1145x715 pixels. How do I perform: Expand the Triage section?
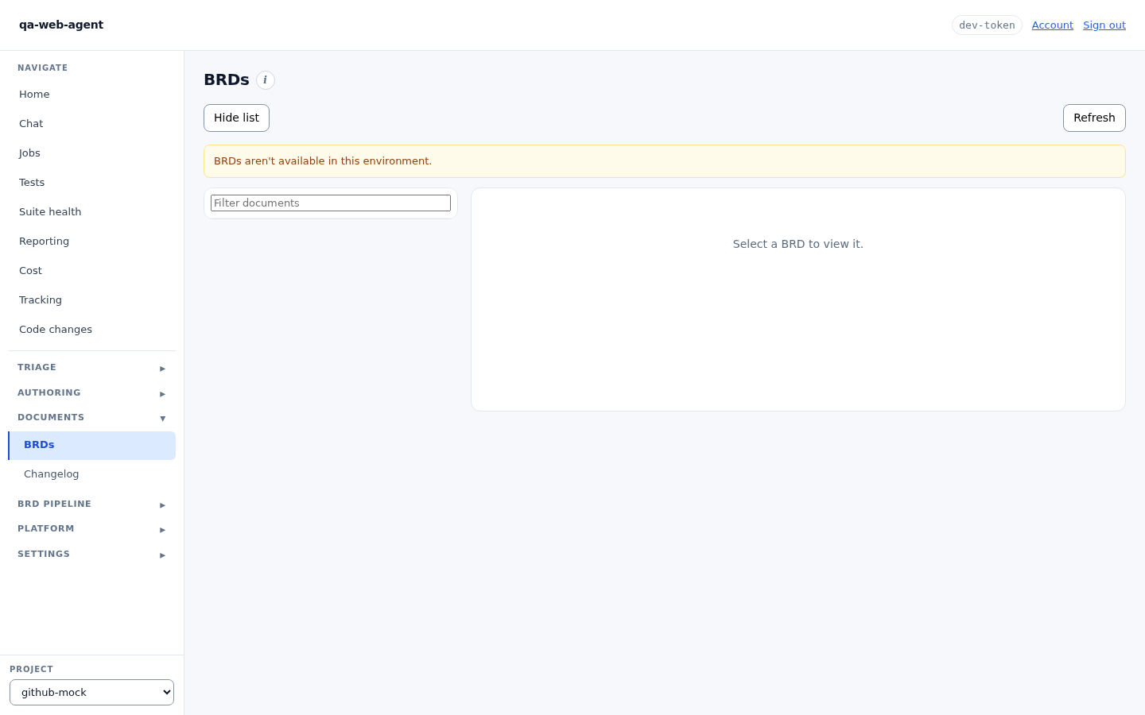tap(91, 368)
